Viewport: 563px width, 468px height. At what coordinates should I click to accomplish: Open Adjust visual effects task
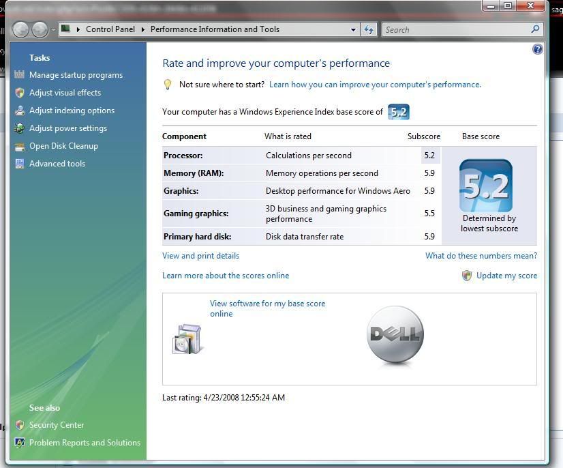(65, 93)
